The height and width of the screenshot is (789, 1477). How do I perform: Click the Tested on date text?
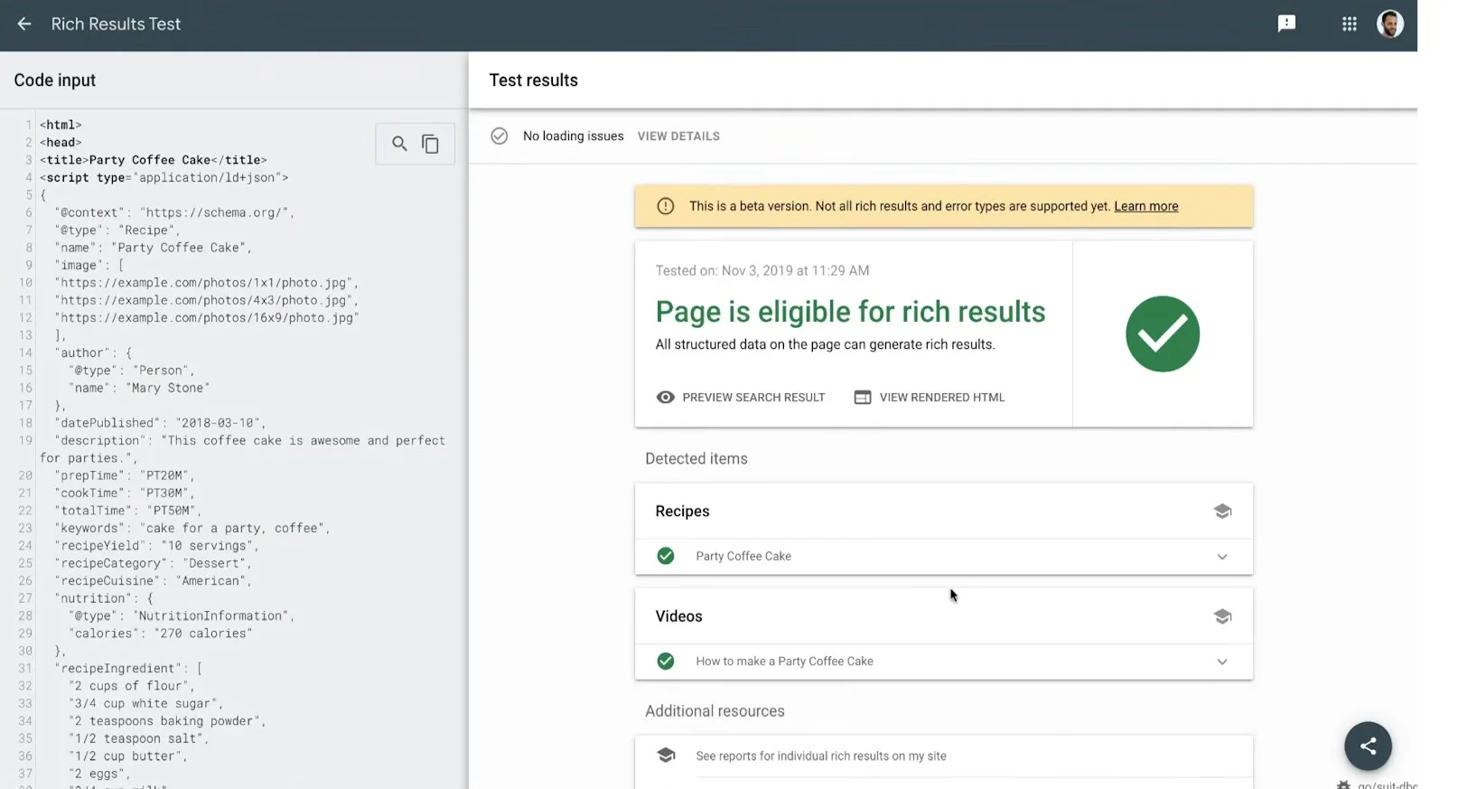point(762,270)
